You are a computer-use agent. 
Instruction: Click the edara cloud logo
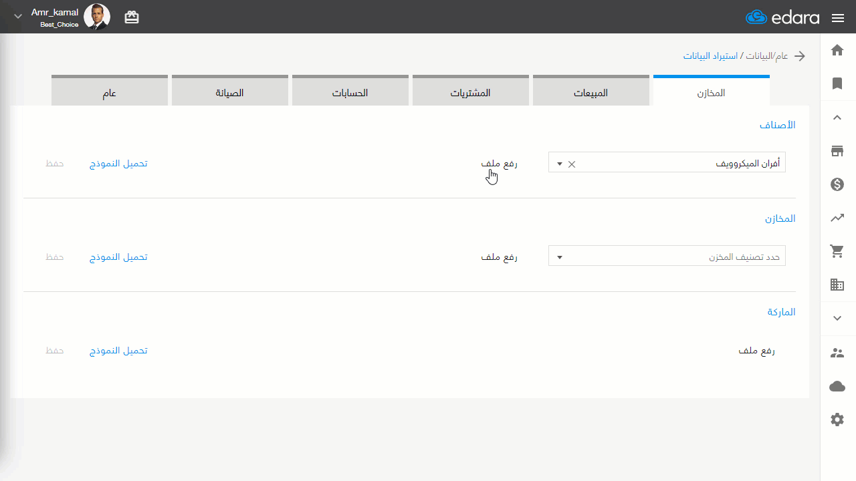782,18
